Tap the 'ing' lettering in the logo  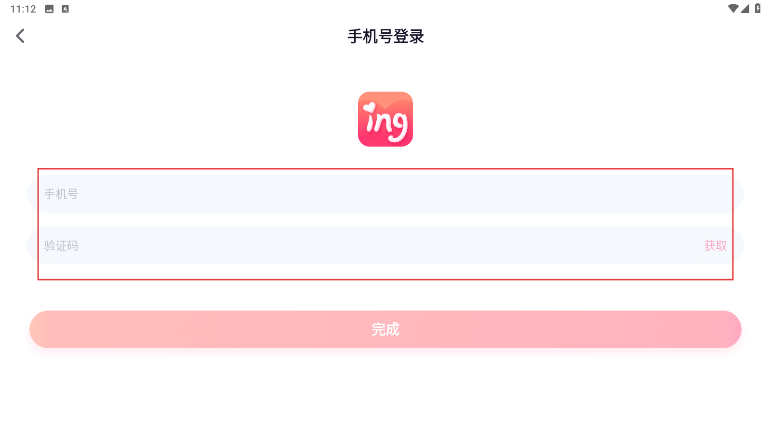[x=387, y=124]
